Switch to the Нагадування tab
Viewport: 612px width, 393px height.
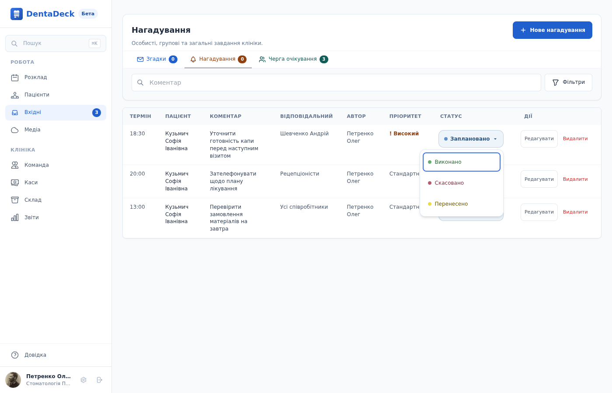point(218,59)
